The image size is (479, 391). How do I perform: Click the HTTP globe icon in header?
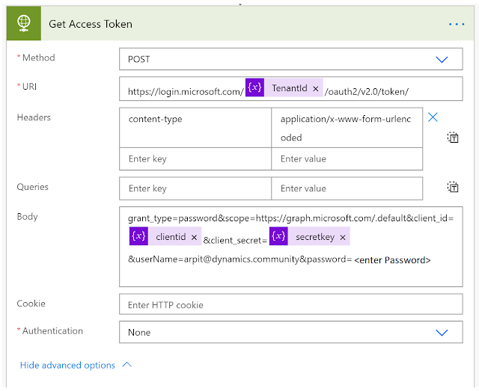23,23
